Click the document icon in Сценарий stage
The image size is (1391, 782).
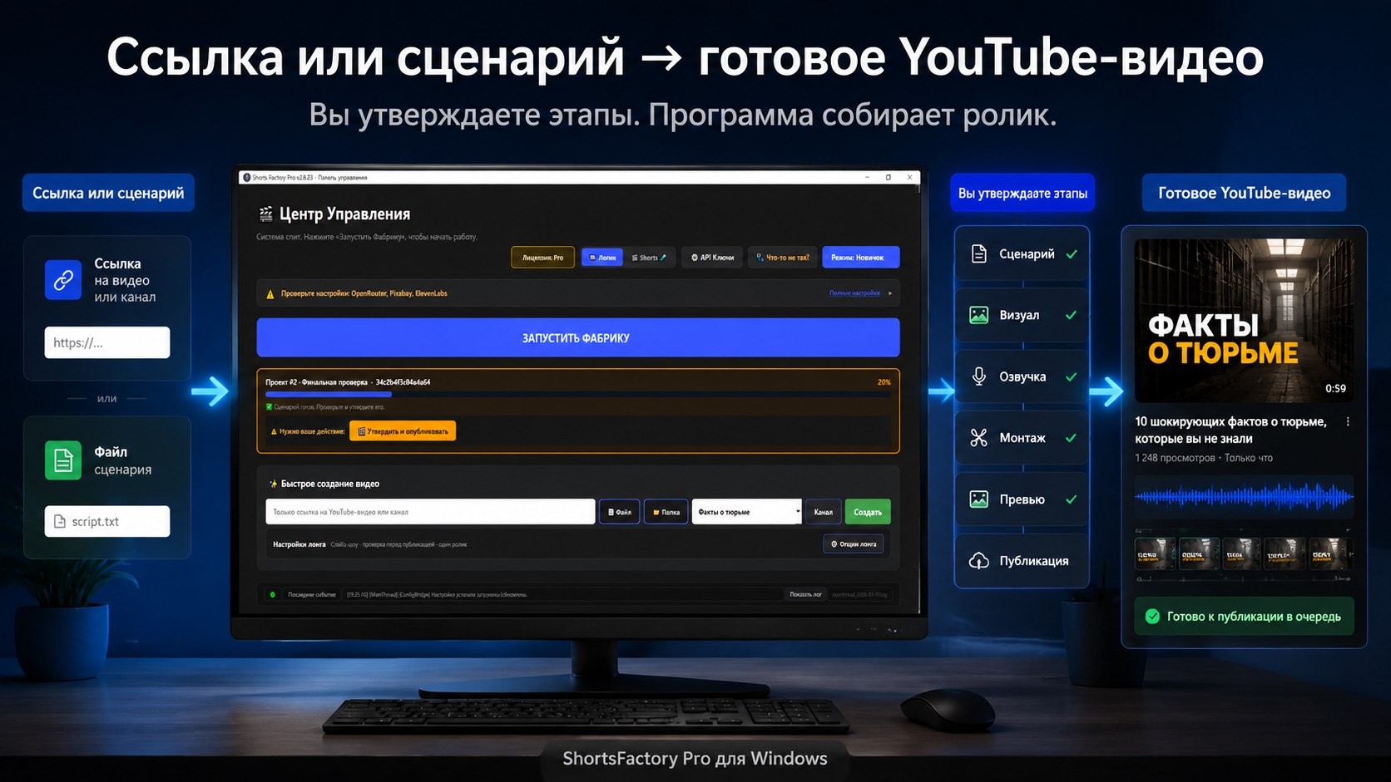[x=979, y=253]
